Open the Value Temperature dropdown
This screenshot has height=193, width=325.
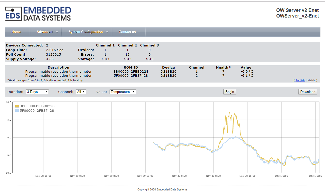pyautogui.click(x=123, y=92)
